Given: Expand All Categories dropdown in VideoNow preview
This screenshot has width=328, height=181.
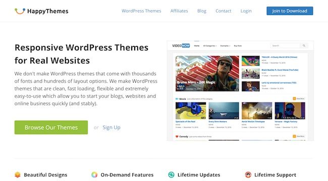Looking at the screenshot, I should tap(210, 46).
